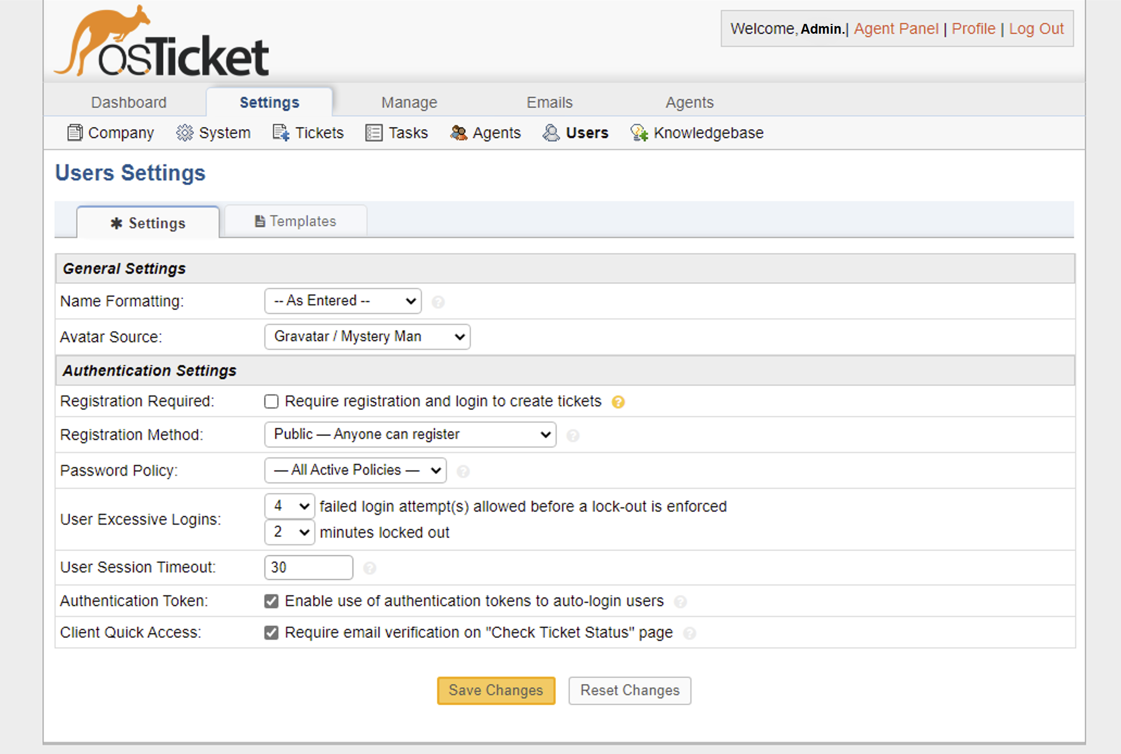Click the osTicket kangaroo logo
The width and height of the screenshot is (1121, 754).
click(x=161, y=42)
